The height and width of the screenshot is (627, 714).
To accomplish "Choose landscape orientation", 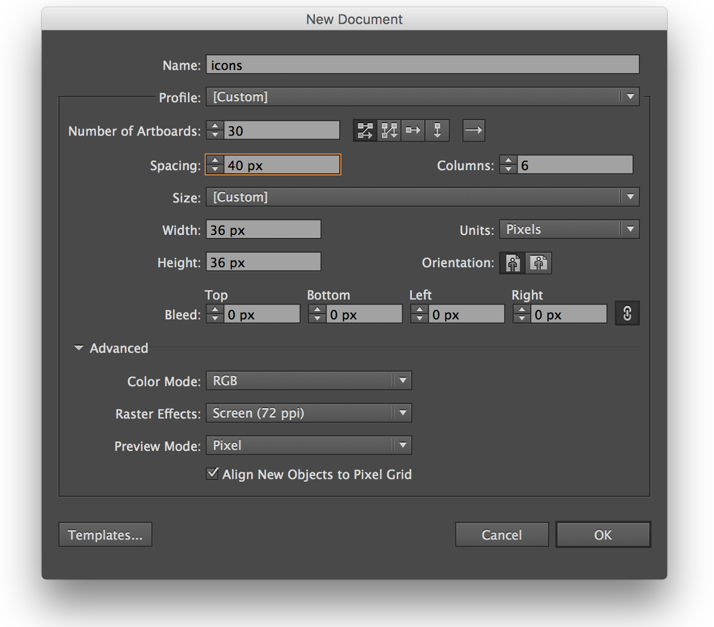I will pos(538,263).
